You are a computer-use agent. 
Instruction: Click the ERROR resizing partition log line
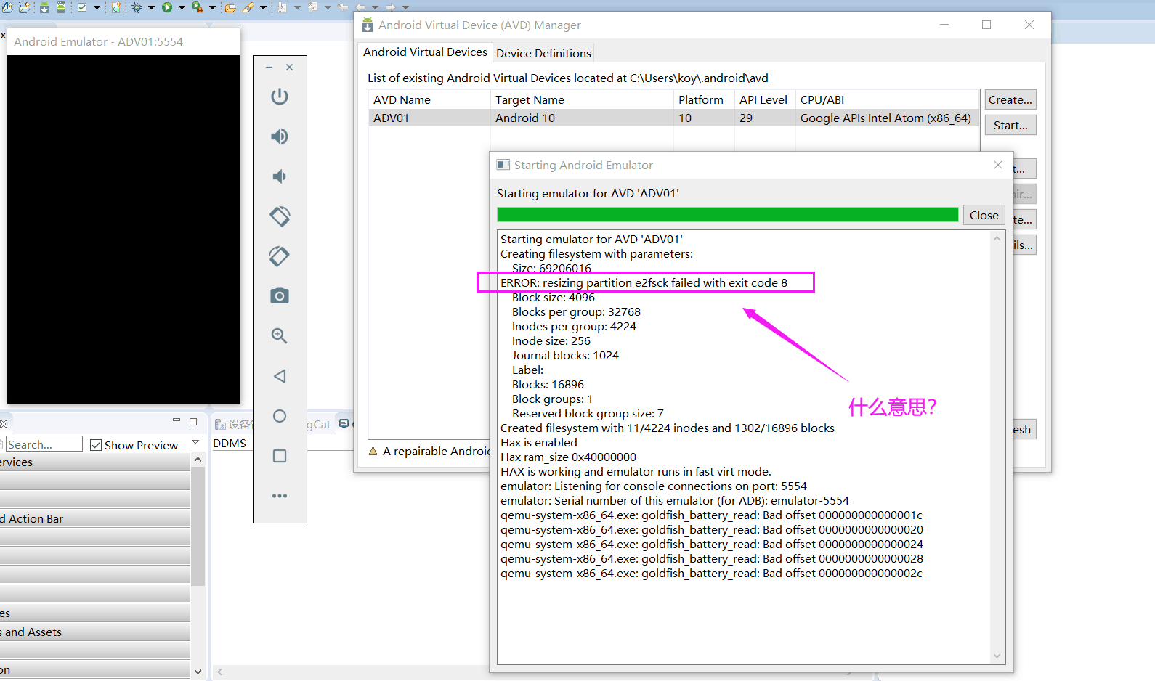click(x=644, y=282)
